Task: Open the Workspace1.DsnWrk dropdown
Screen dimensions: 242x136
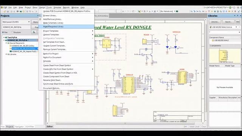Action: click(29, 22)
